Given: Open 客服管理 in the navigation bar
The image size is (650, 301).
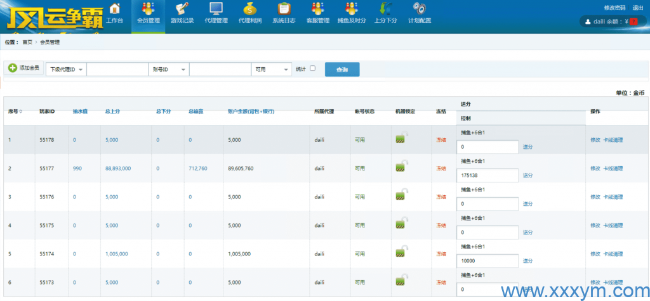Looking at the screenshot, I should (317, 13).
